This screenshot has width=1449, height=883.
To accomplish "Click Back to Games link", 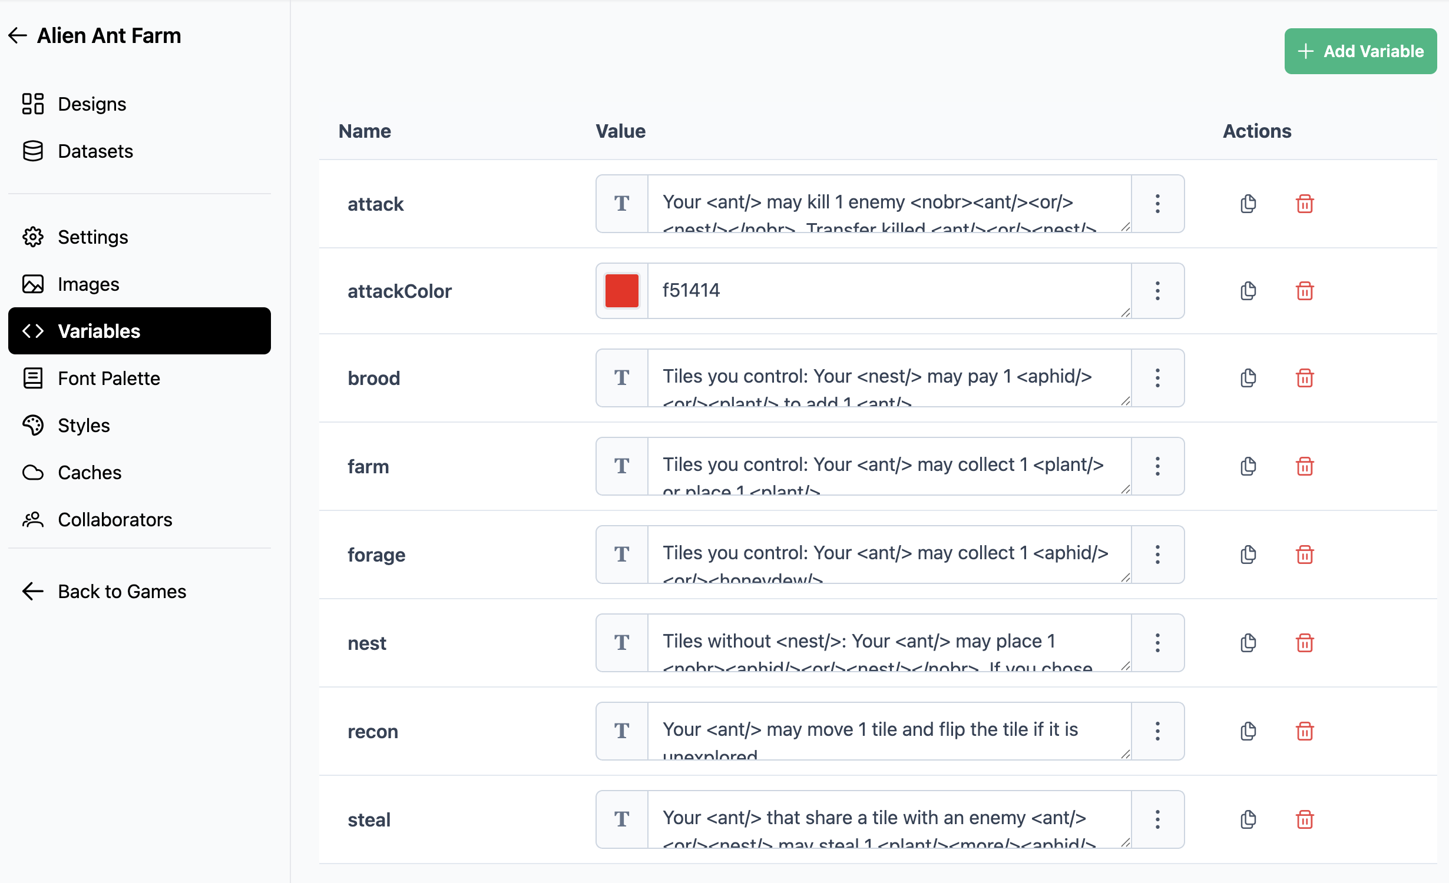I will click(122, 591).
